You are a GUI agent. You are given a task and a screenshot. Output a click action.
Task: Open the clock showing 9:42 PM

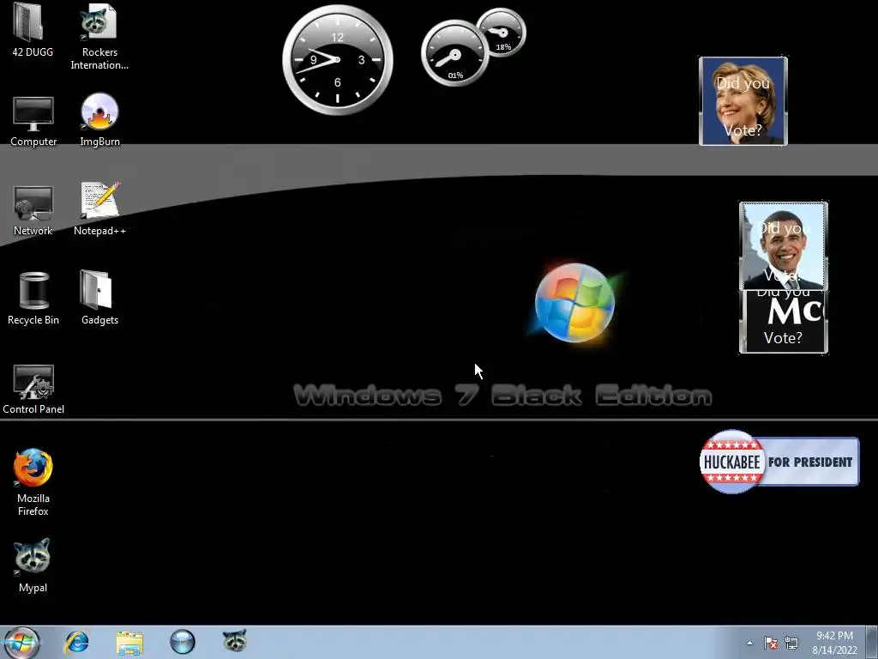pos(834,643)
